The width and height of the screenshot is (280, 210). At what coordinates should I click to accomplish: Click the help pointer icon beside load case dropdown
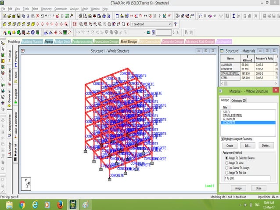coord(176,24)
